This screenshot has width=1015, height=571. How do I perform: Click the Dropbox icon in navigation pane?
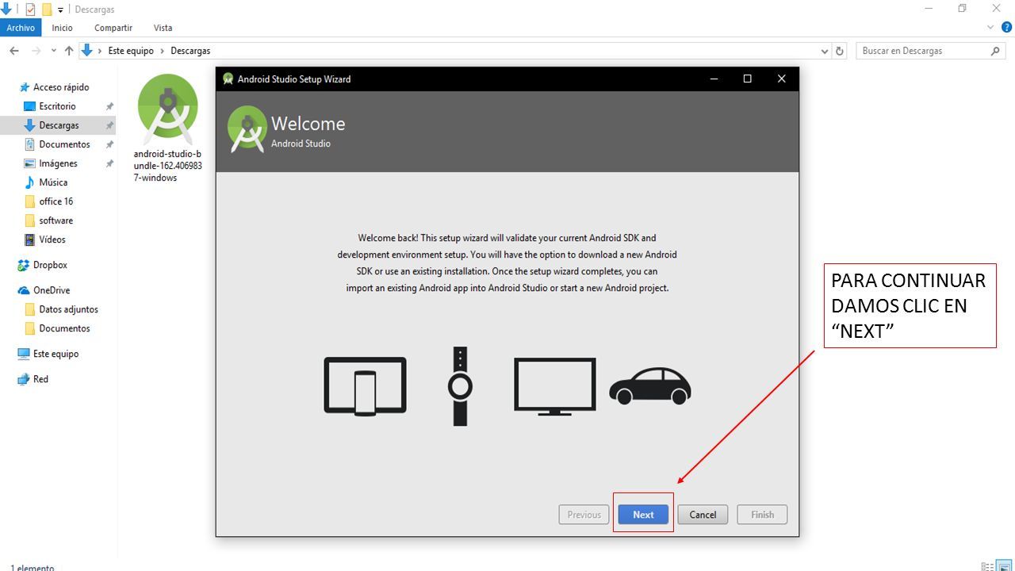click(24, 265)
